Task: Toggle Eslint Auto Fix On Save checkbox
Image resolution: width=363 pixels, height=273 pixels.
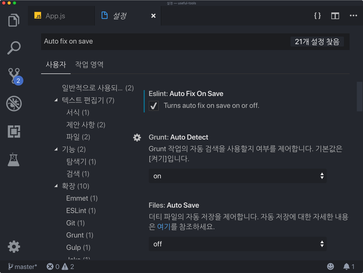Action: tap(154, 106)
